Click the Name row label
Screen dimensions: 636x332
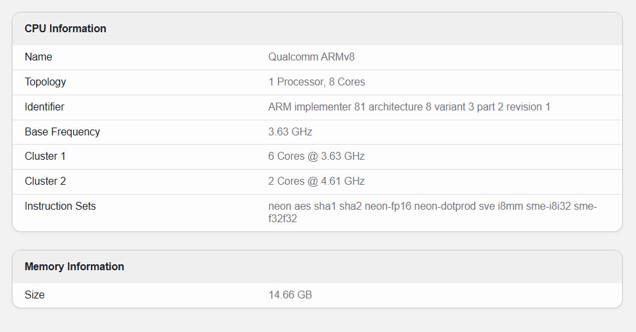coord(38,57)
